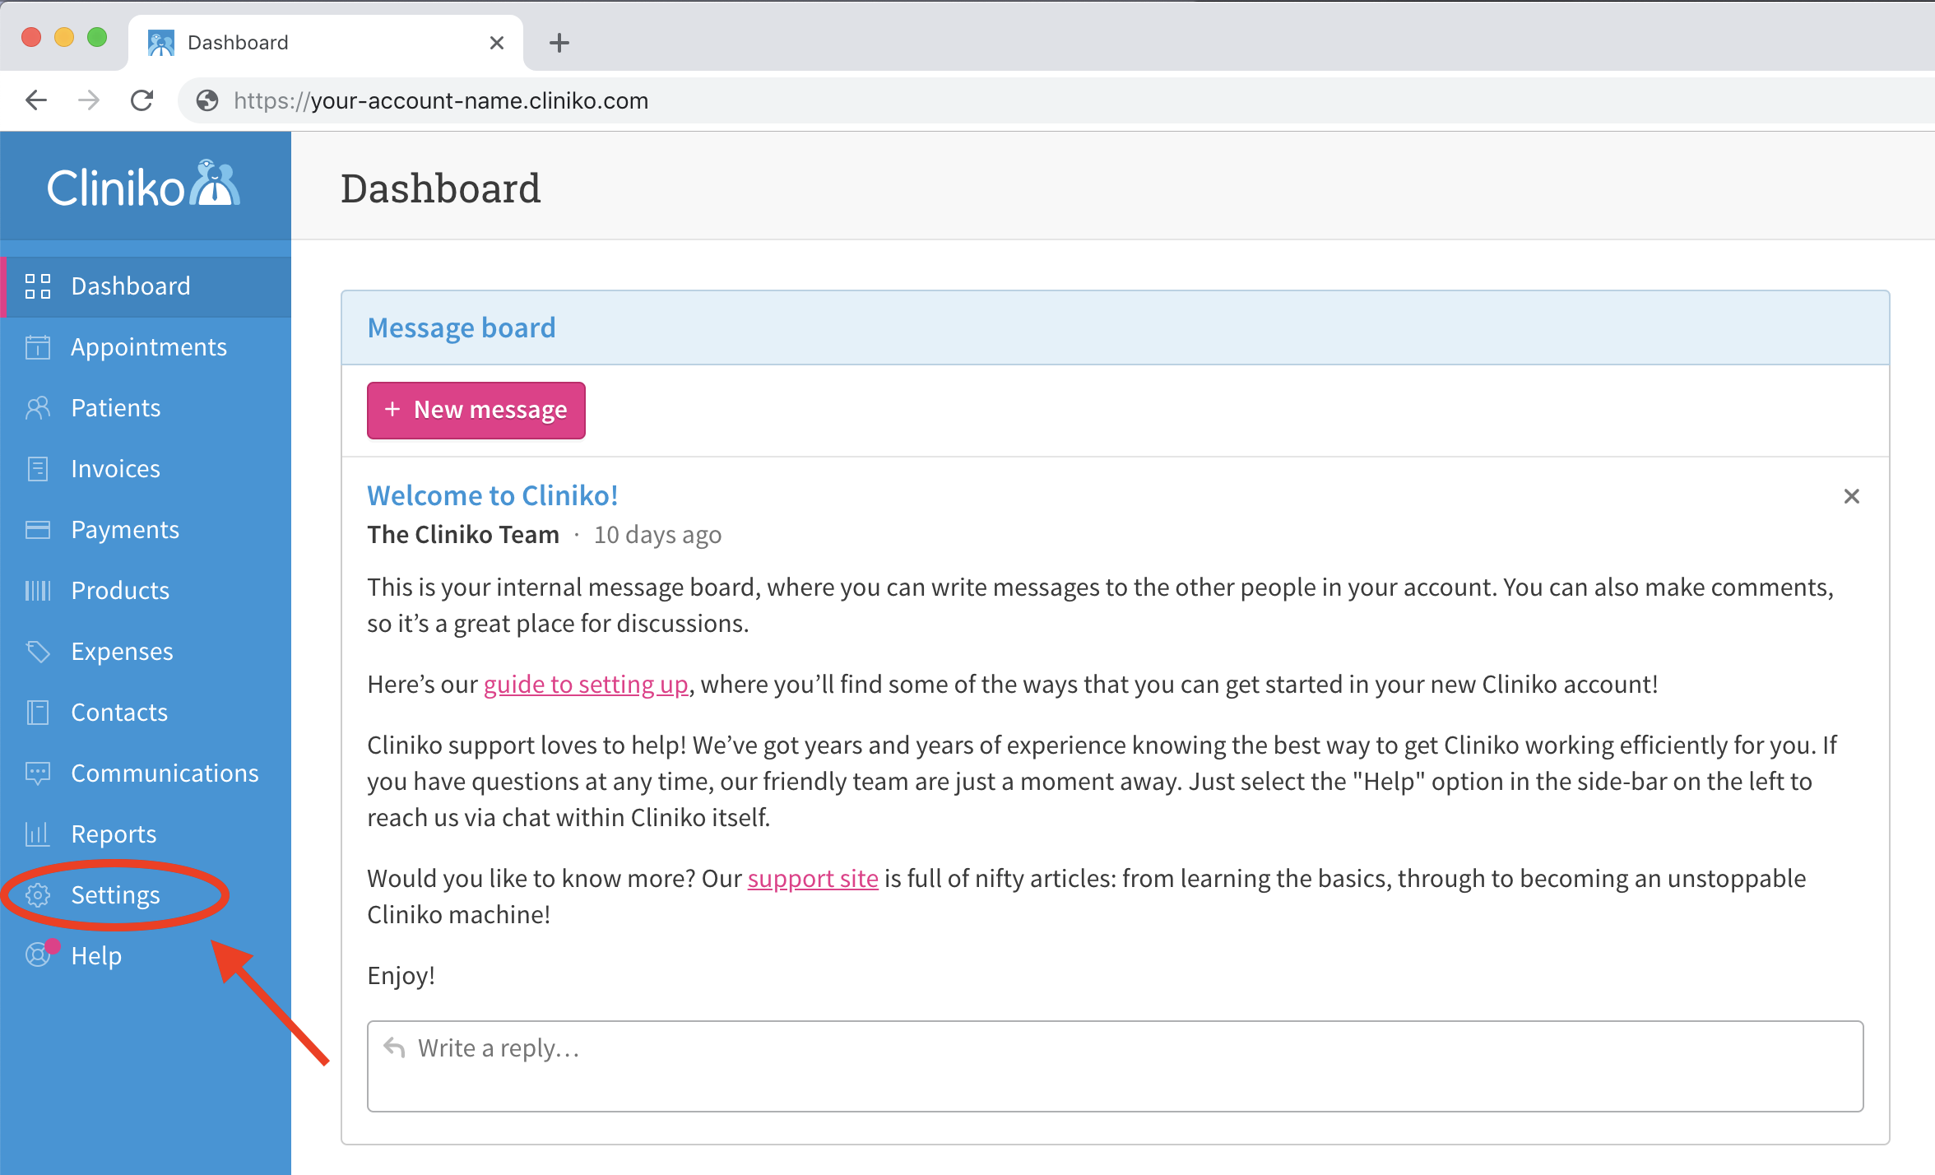Screen dimensions: 1935x1175
Task: Open the Dashboard menu item
Action: 146,286
